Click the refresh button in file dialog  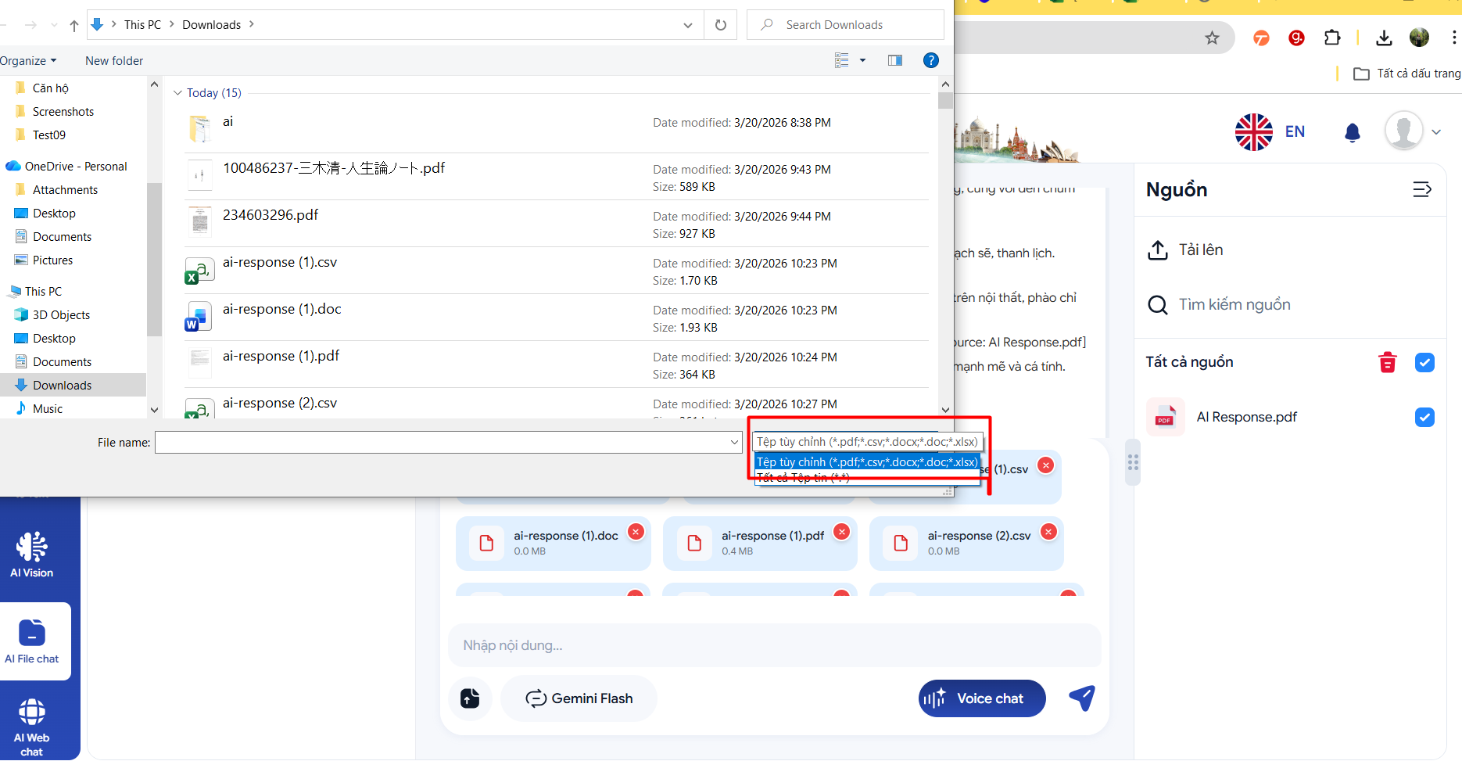720,25
